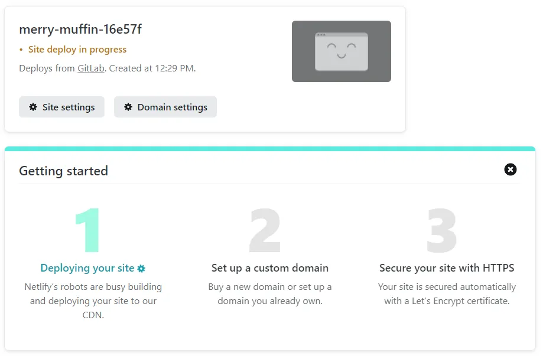Dismiss the Getting started panel
543x356 pixels.
[510, 169]
